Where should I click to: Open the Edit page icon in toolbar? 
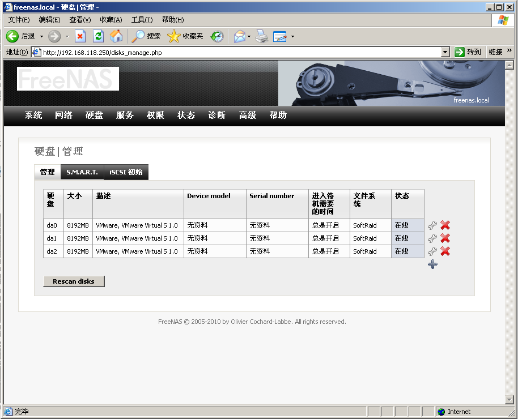tap(280, 36)
